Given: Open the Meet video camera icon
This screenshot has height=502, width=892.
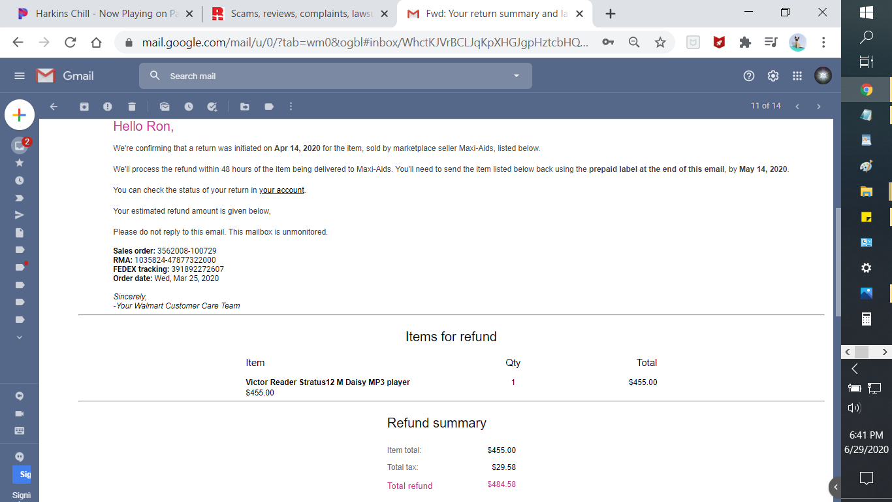Looking at the screenshot, I should [20, 414].
